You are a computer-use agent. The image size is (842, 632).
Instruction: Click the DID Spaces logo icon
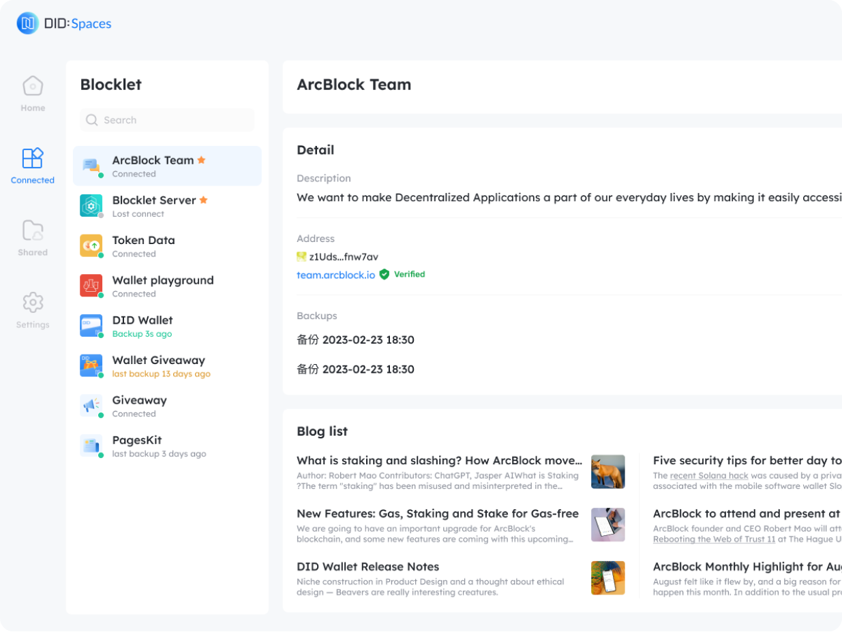(x=28, y=23)
